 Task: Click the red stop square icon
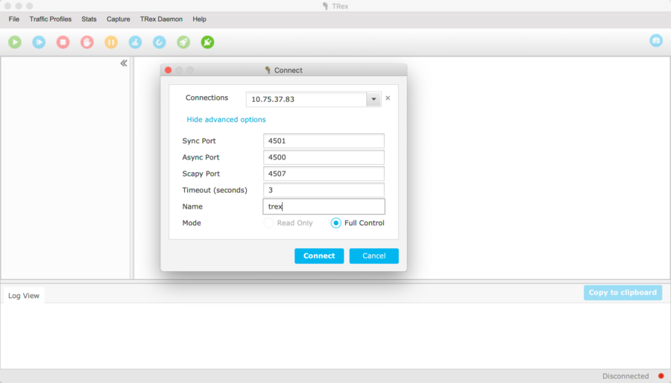point(63,42)
